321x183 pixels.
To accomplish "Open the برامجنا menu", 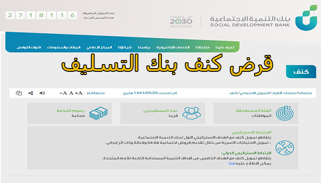I will [144, 47].
